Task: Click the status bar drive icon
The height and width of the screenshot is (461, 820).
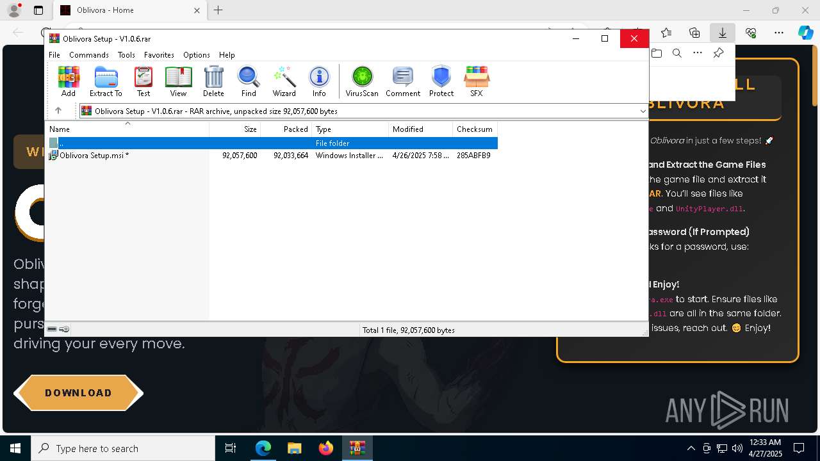Action: (x=52, y=329)
